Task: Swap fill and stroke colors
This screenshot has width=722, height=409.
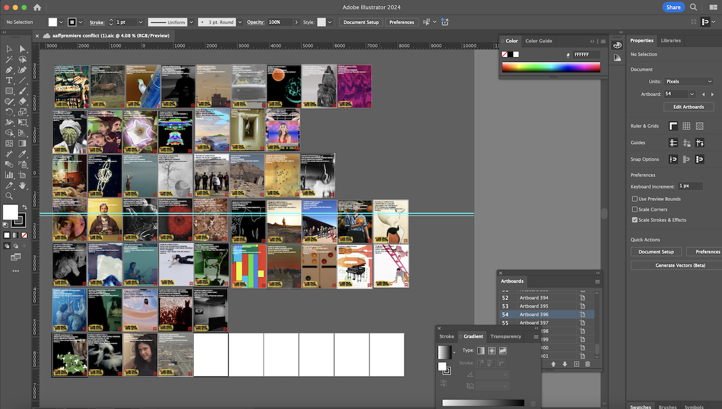Action: tap(25, 206)
